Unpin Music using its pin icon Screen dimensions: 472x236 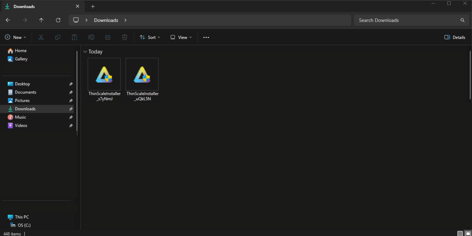click(x=71, y=117)
